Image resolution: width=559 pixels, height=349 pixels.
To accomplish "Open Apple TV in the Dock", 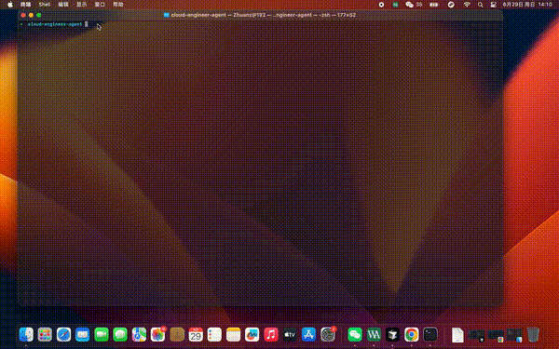I will (290, 335).
